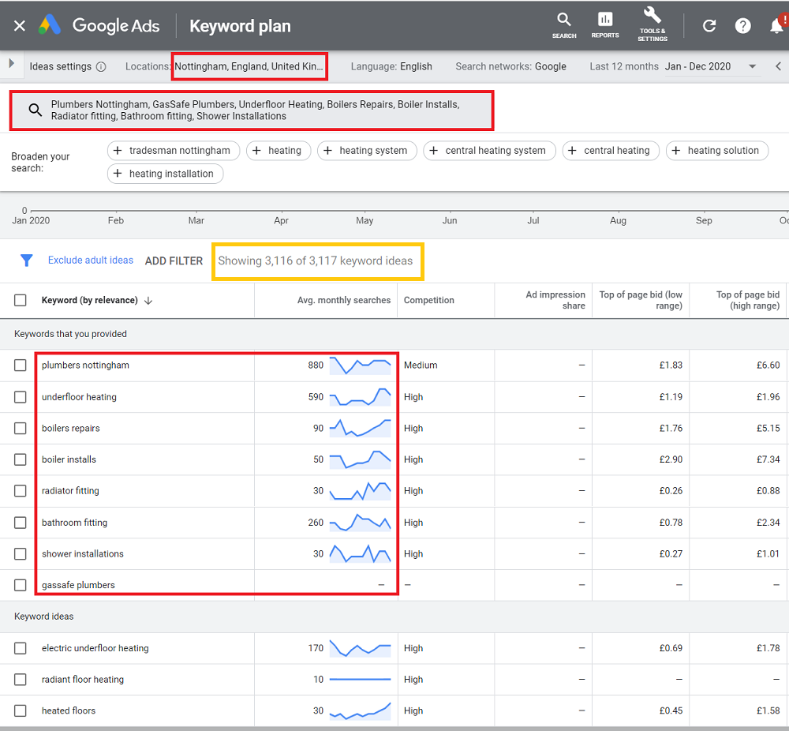Image resolution: width=789 pixels, height=731 pixels.
Task: Click trend sparkline for underfloor heating
Action: point(360,397)
